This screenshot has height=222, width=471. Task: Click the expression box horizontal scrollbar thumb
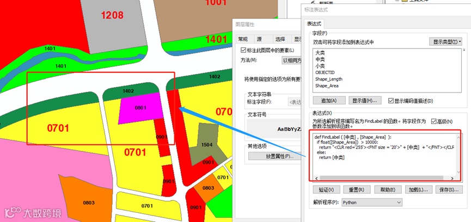click(x=381, y=178)
